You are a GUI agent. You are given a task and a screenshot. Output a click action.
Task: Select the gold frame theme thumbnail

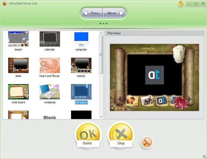pyautogui.click(x=19, y=115)
